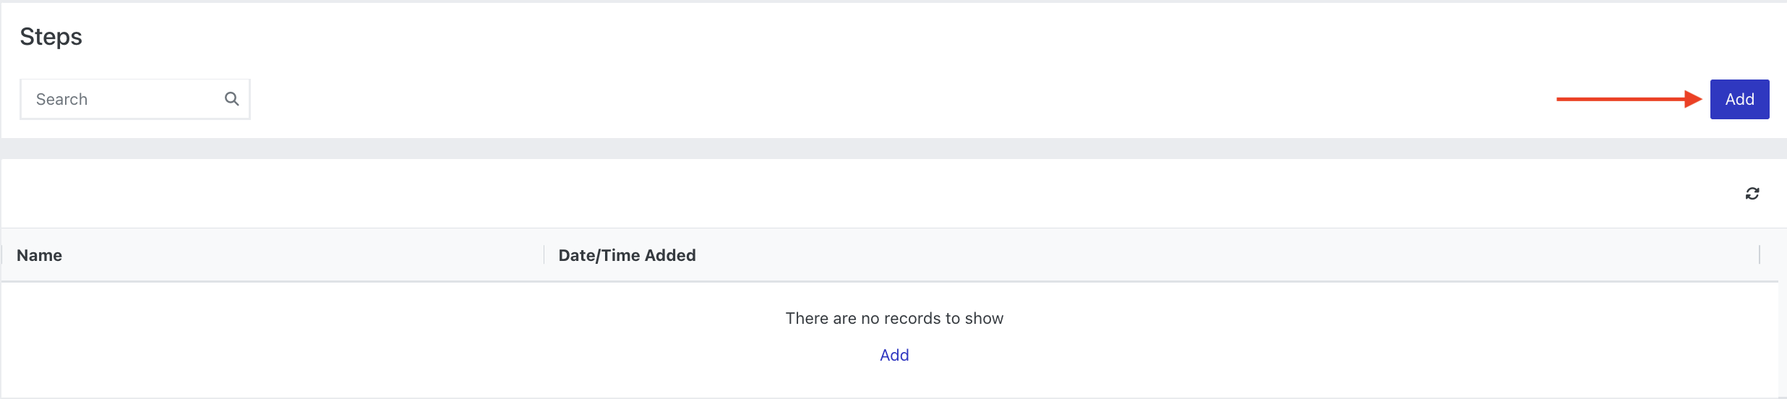Click the Add link under the empty records message

(x=894, y=355)
